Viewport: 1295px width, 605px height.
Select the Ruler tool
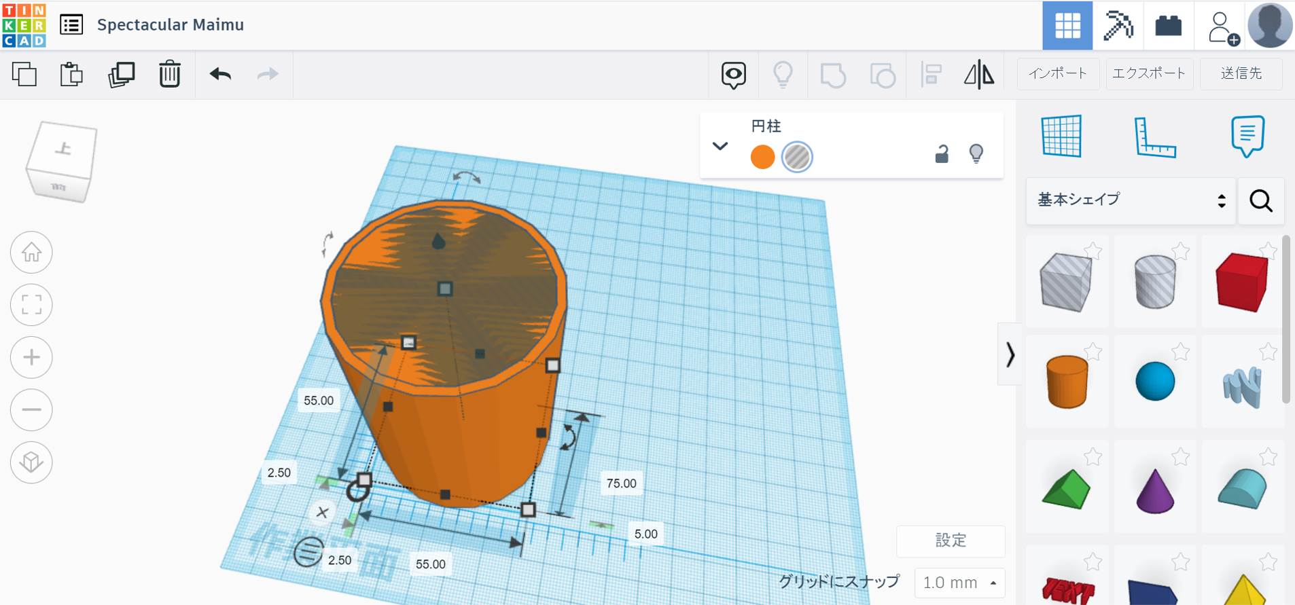pyautogui.click(x=1155, y=137)
